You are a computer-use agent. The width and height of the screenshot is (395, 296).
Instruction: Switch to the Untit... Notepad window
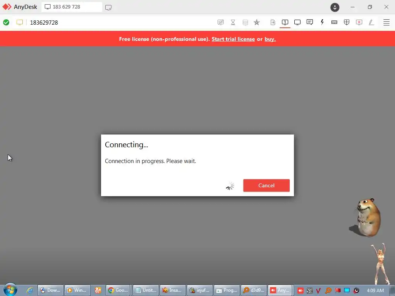point(146,290)
